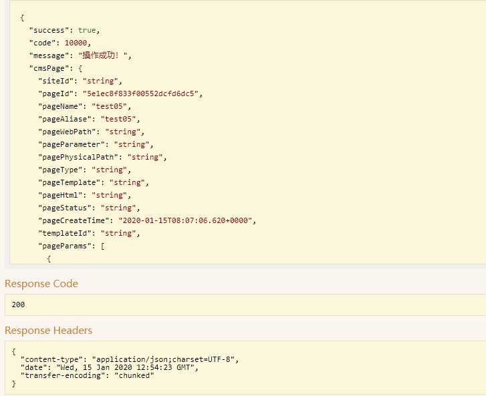Click the Response Code heading

pos(41,284)
